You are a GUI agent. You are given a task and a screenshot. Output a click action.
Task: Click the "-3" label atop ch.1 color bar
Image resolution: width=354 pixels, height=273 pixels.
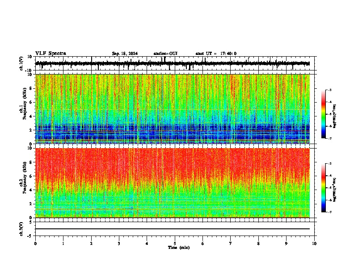(x=330, y=90)
